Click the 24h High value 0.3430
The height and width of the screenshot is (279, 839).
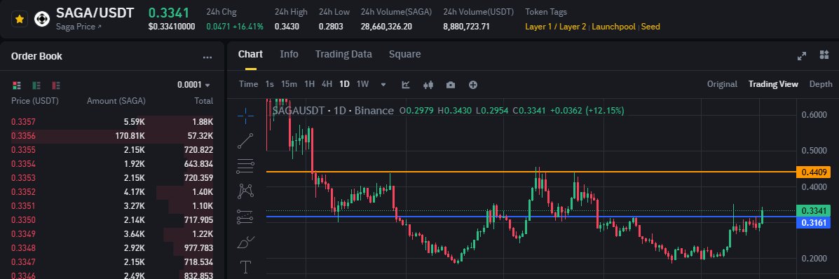click(287, 26)
